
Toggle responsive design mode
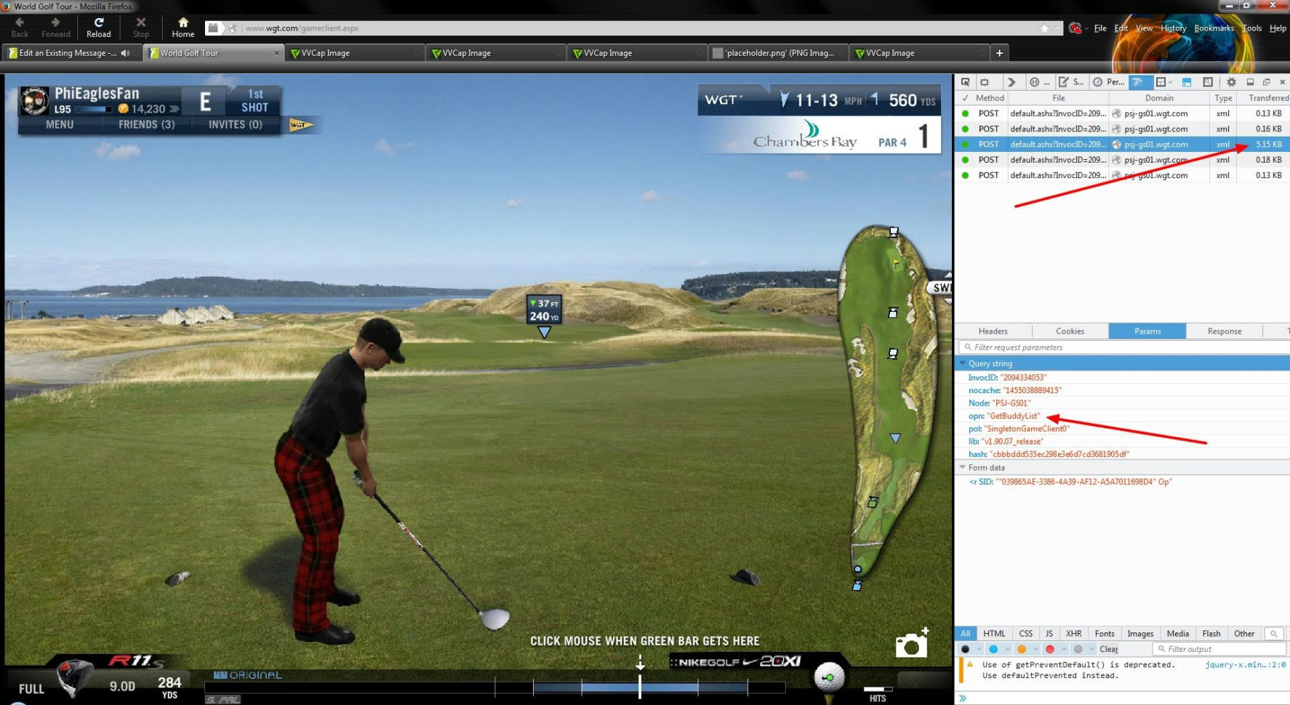click(1208, 82)
